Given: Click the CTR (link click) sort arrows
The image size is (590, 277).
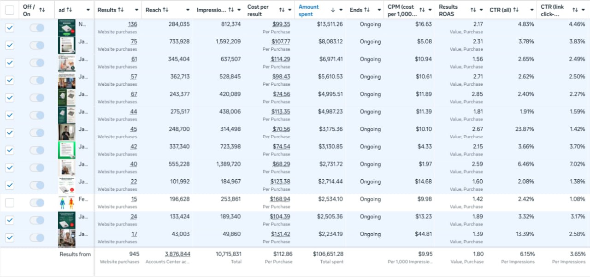Looking at the screenshot, I should point(575,10).
